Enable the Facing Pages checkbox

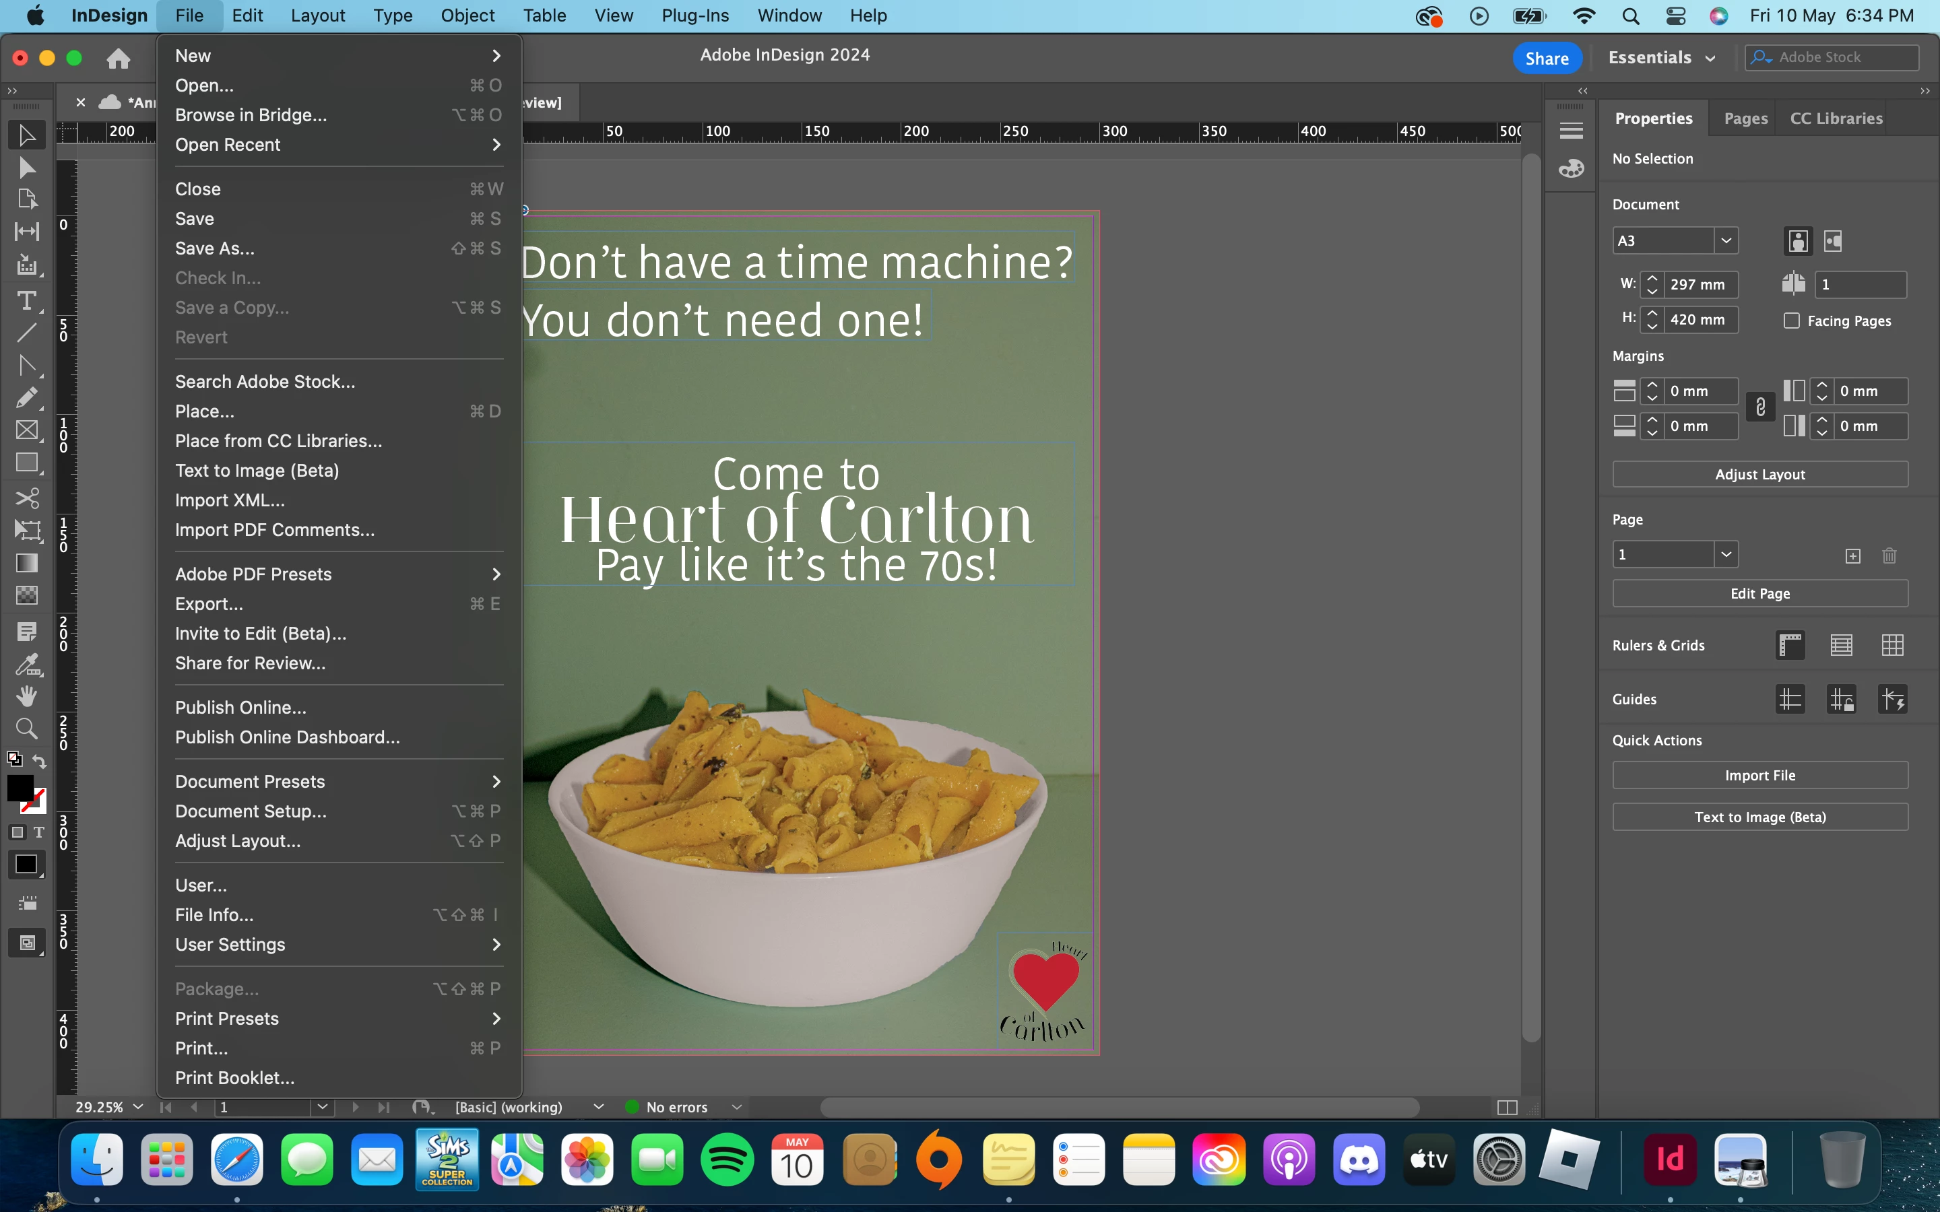pos(1792,321)
